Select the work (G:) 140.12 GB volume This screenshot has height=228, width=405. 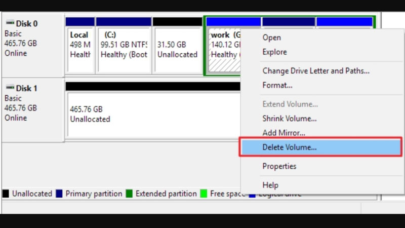pos(223,49)
